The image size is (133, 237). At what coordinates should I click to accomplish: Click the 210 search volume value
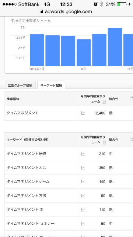[x=102, y=154]
